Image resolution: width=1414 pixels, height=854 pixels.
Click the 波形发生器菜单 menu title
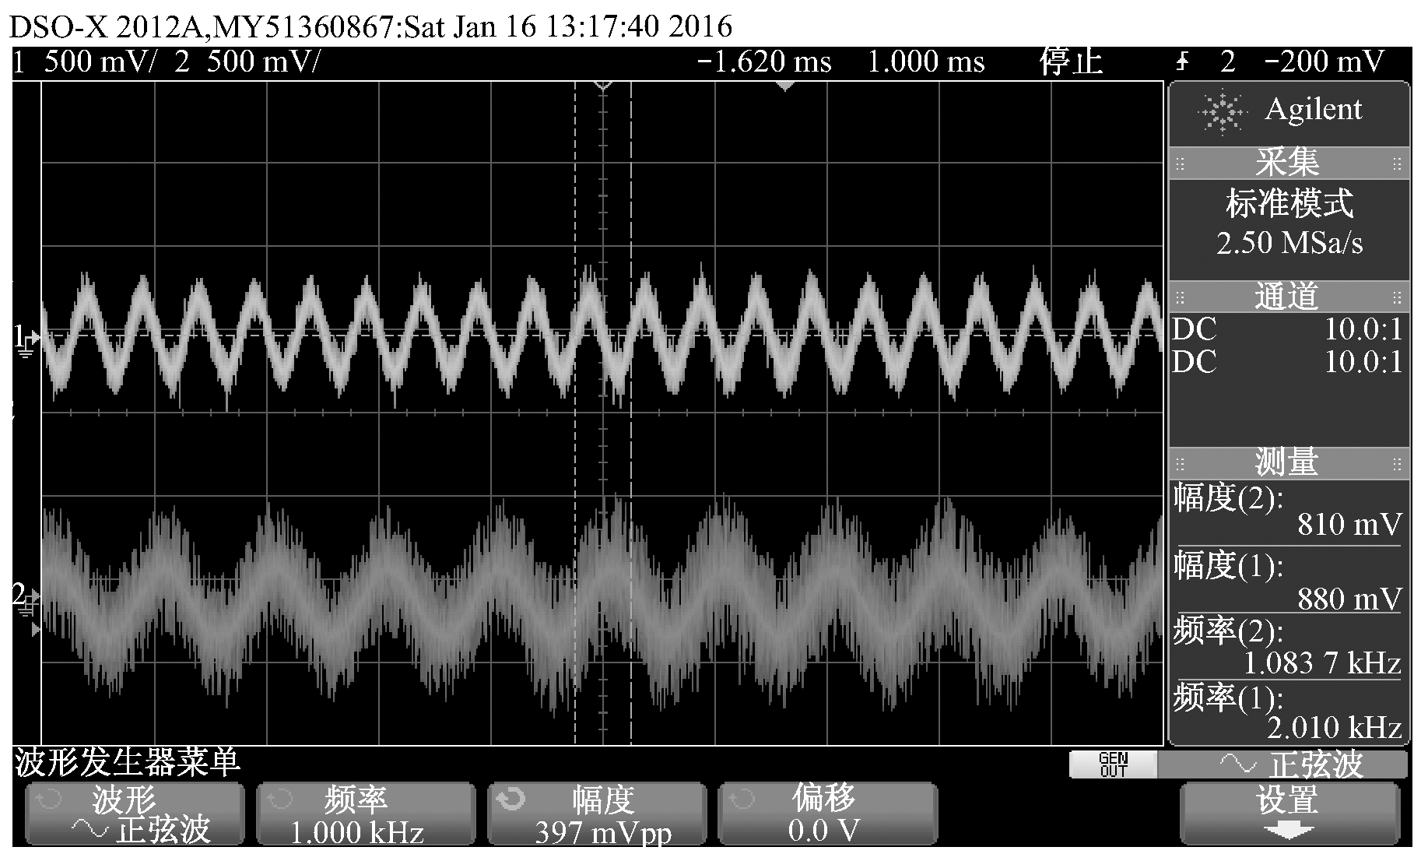pyautogui.click(x=127, y=762)
